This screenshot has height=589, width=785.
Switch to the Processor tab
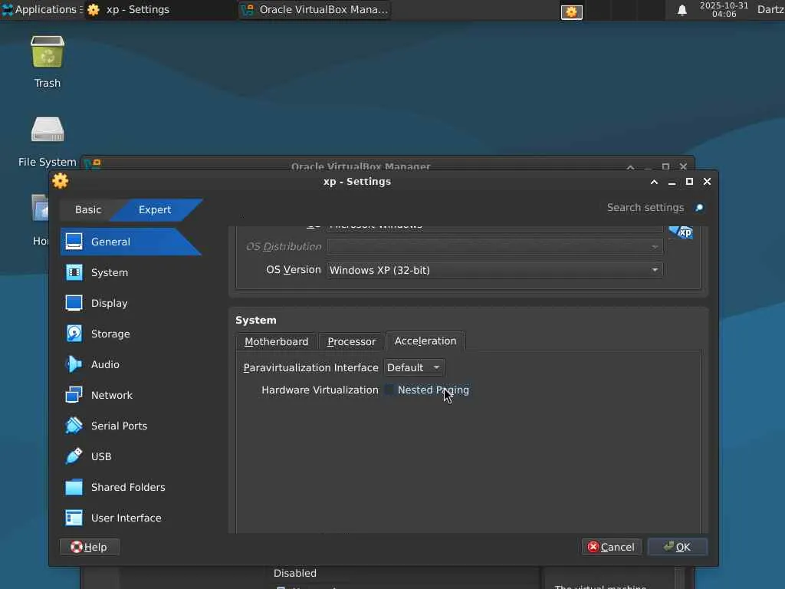click(351, 341)
